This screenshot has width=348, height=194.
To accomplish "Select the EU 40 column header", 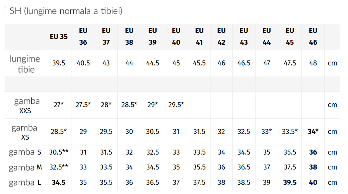I will click(176, 36).
